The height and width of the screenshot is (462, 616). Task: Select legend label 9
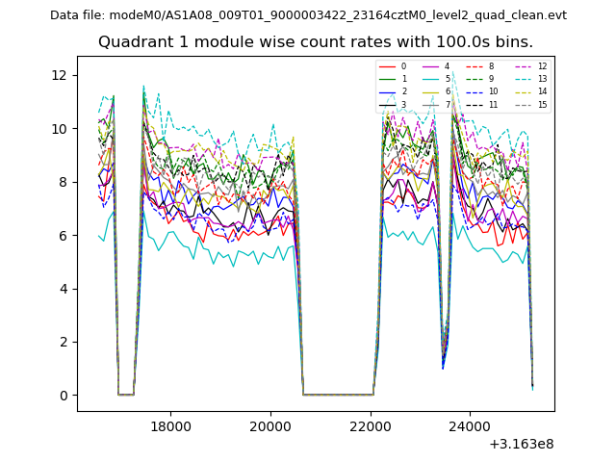[491, 79]
